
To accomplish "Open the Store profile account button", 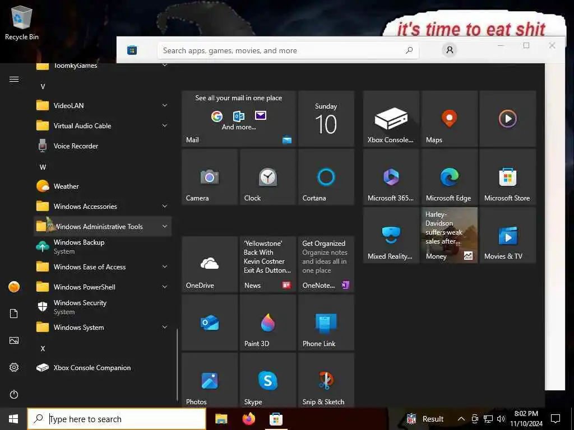I will (x=450, y=50).
